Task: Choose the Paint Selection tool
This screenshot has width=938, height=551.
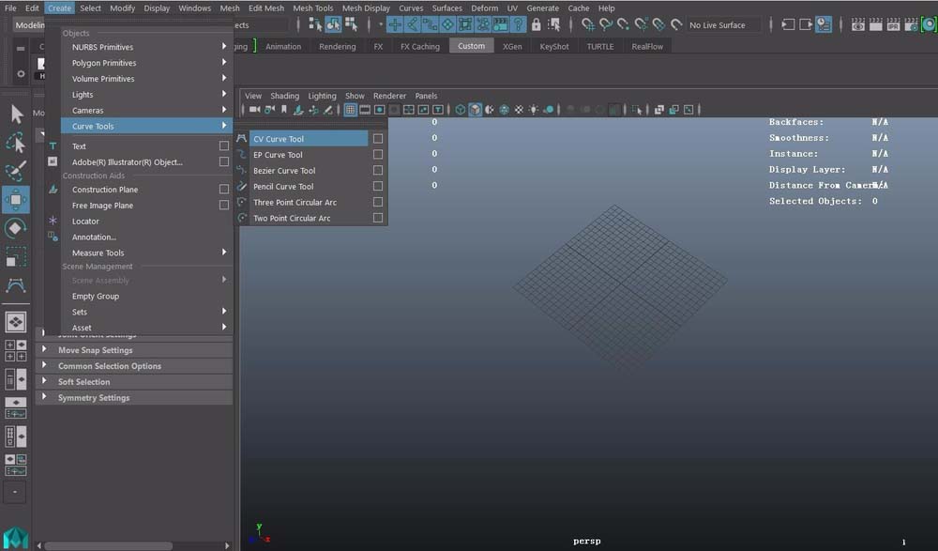Action: click(x=16, y=171)
